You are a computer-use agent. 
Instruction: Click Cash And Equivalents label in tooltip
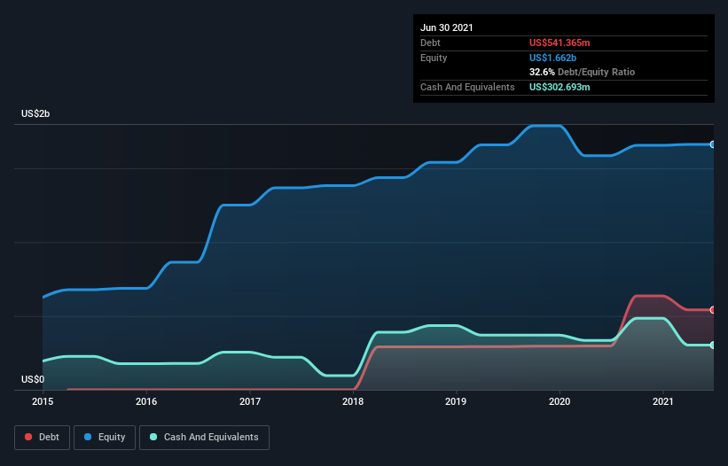tap(467, 87)
